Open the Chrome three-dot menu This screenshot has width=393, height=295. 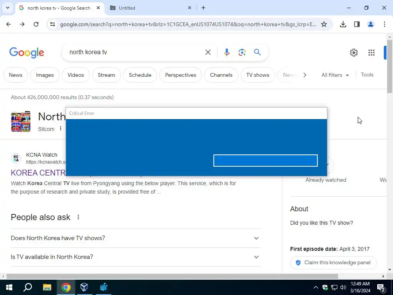[385, 24]
